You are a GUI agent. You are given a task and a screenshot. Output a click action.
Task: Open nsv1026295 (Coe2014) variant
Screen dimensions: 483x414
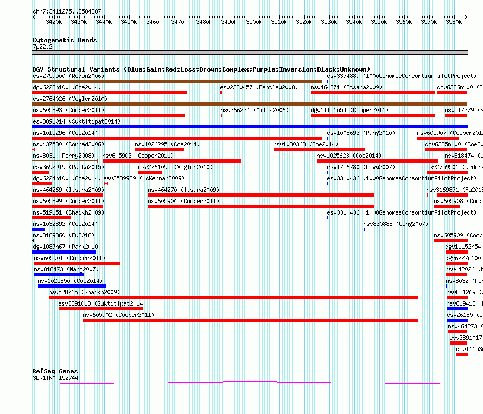[x=167, y=144]
